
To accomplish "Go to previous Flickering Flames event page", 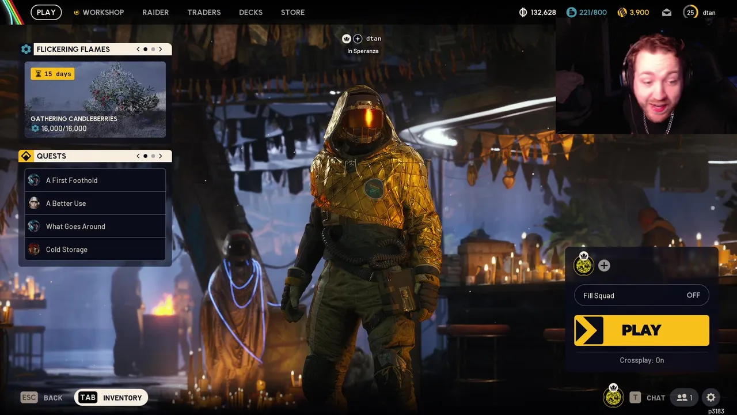I will 138,49.
